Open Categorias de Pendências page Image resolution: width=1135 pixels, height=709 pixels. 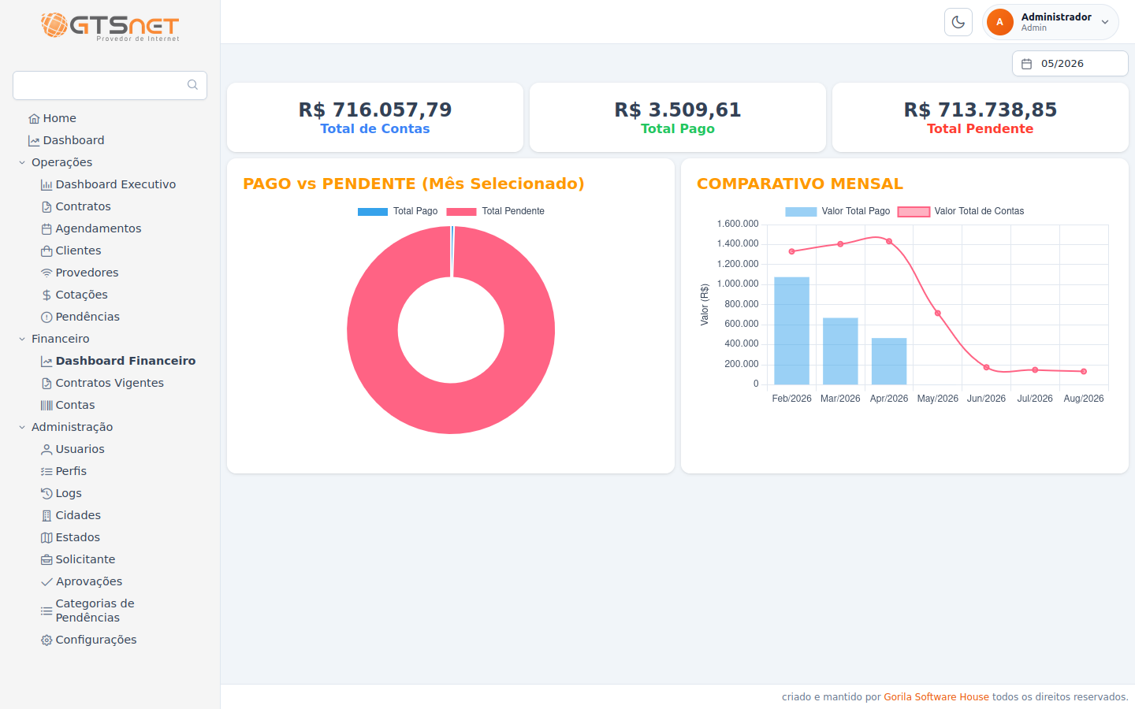pyautogui.click(x=95, y=611)
